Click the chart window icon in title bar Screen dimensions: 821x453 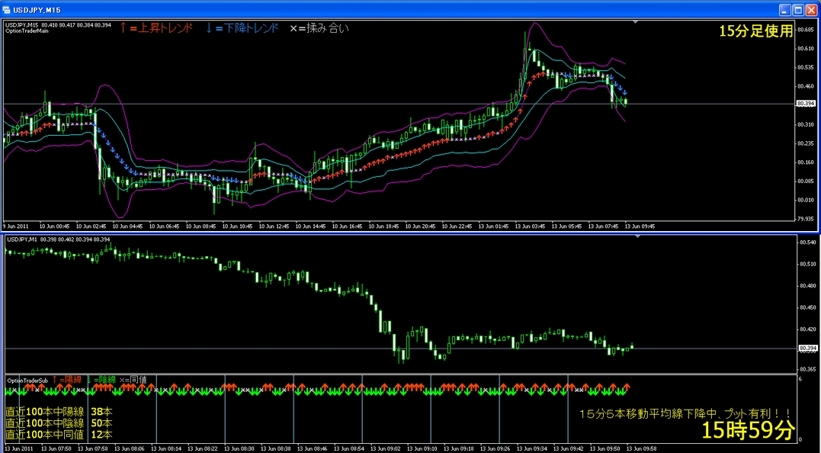7,9
